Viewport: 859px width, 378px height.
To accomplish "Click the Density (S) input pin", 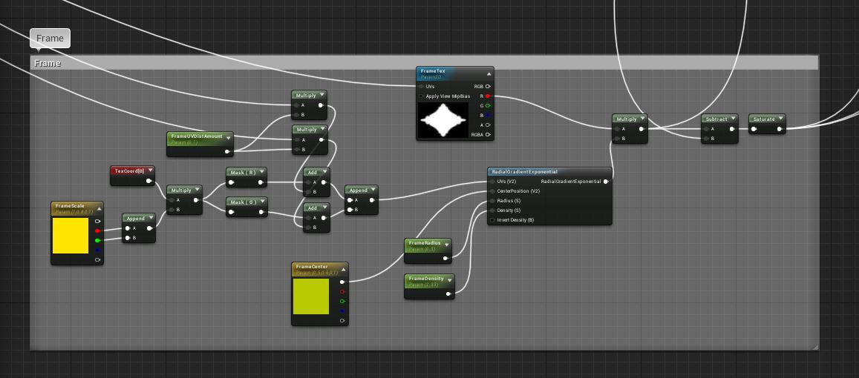I will pos(492,210).
